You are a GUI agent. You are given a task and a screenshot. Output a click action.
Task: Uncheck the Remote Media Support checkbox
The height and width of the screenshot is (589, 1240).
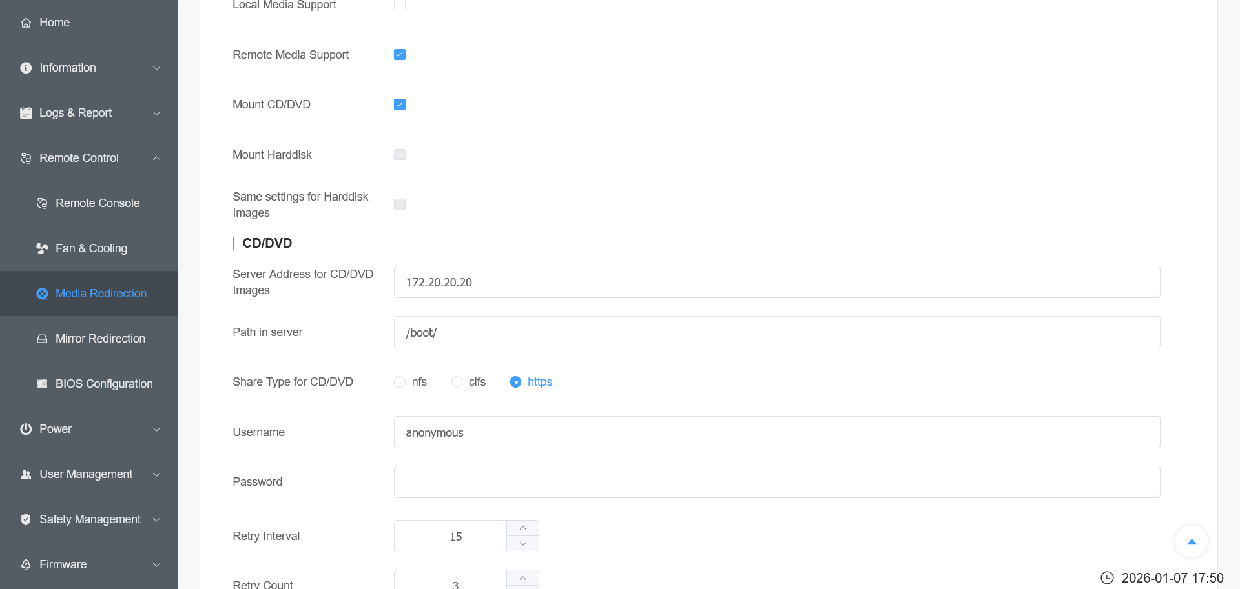point(400,55)
